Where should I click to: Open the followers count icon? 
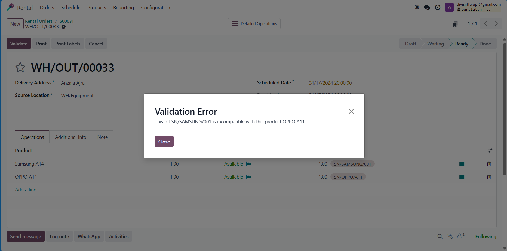point(460,236)
